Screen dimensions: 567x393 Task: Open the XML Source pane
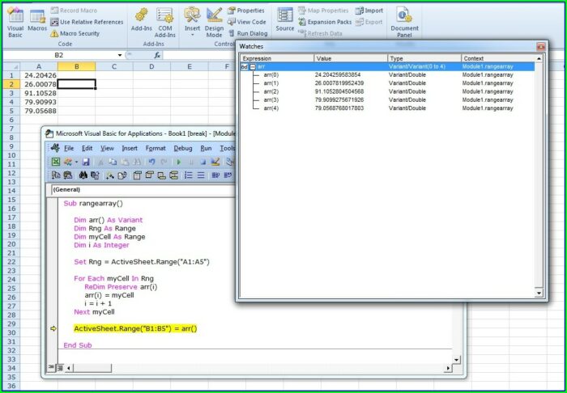285,20
